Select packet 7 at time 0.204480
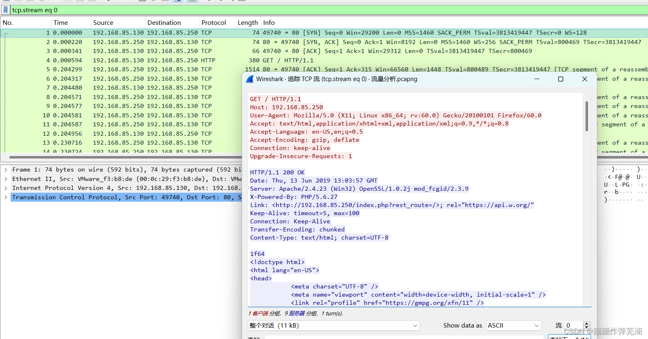The height and width of the screenshot is (339, 648). 121,88
